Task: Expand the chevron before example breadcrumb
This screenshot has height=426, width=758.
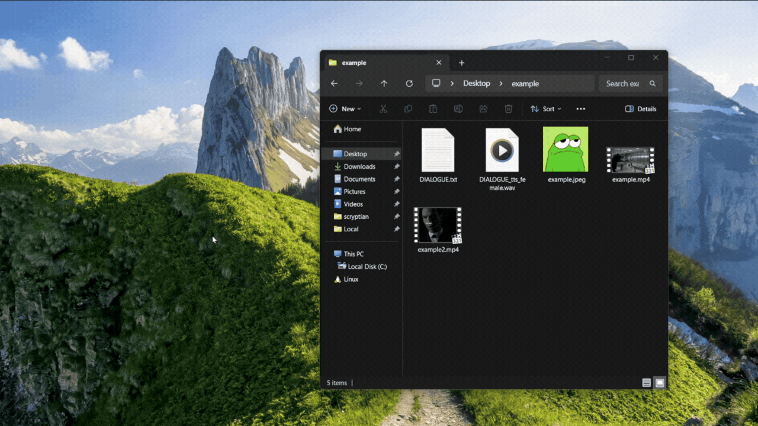Action: pyautogui.click(x=500, y=83)
